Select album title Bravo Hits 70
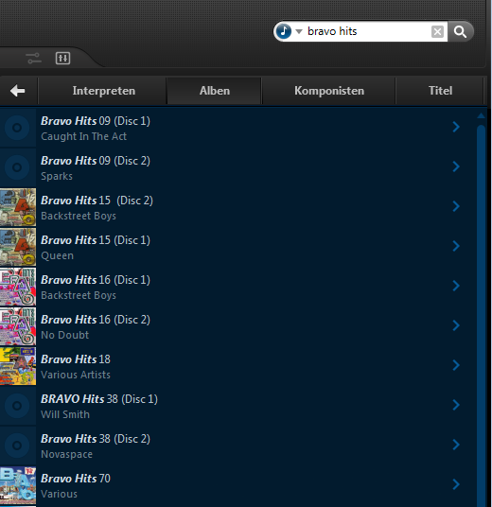Image resolution: width=492 pixels, height=507 pixels. pos(76,479)
